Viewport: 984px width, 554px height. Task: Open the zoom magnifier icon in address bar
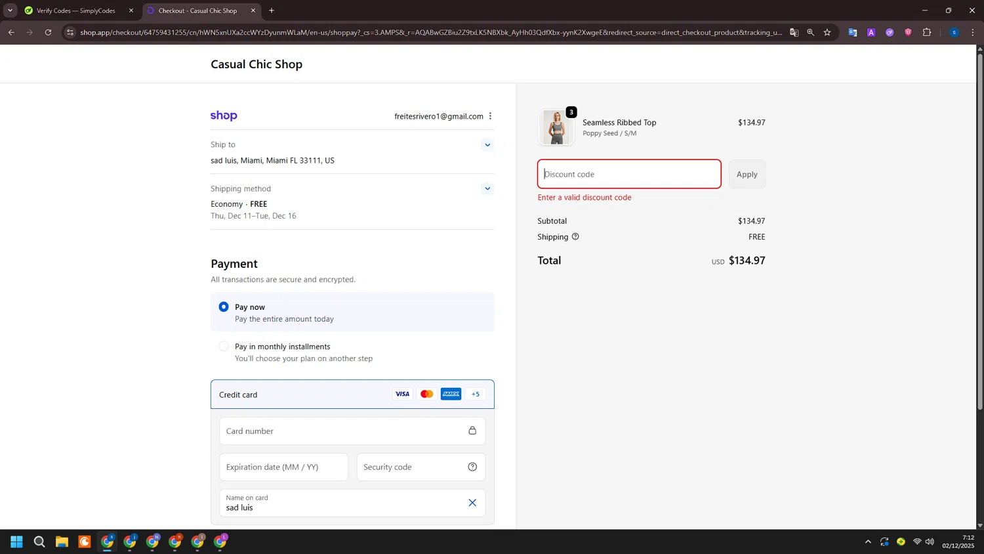coord(811,32)
